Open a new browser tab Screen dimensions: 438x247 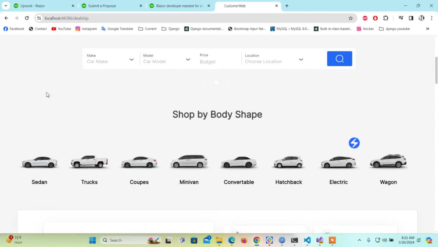286,6
